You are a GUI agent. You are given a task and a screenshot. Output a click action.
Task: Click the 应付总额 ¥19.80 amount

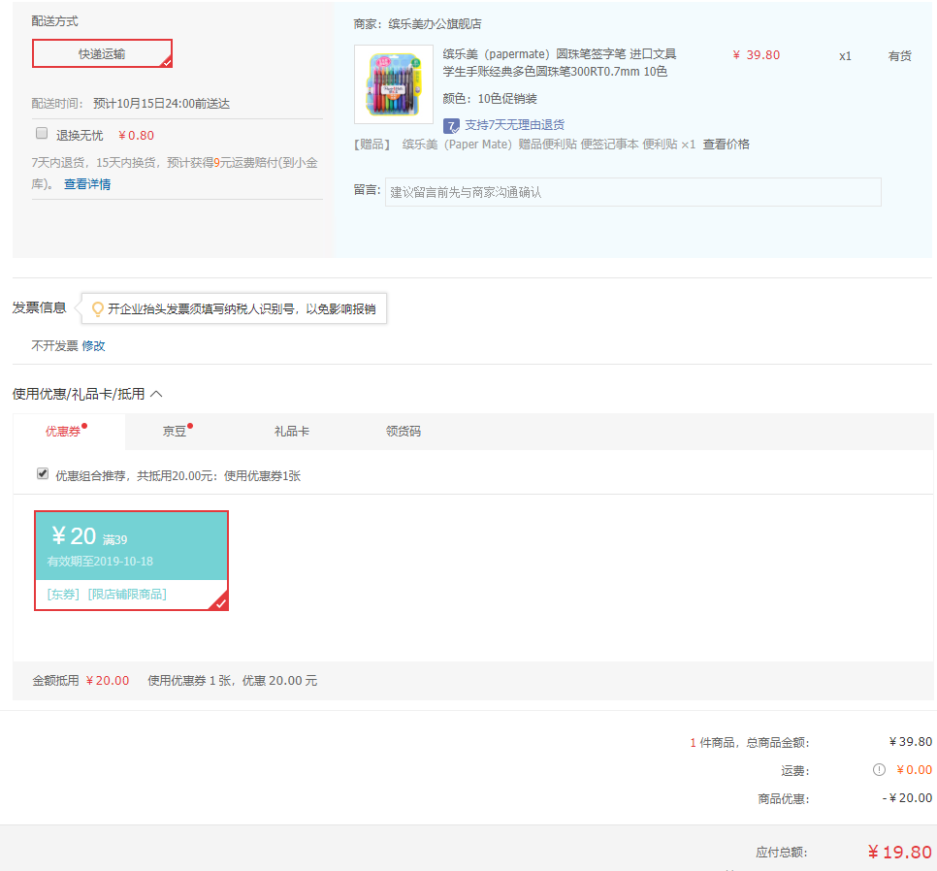point(899,852)
